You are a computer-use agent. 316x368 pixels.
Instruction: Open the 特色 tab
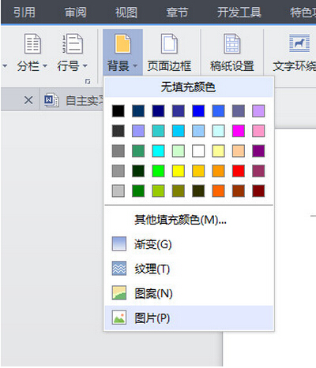[x=303, y=13]
